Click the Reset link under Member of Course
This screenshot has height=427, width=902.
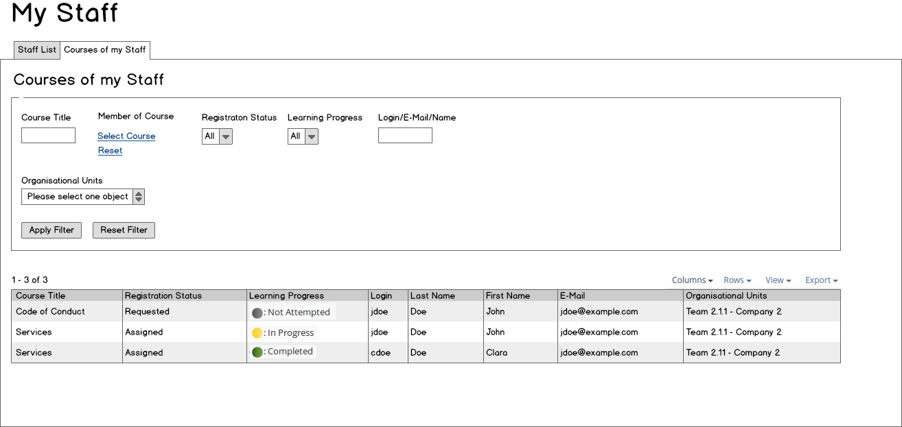coord(110,151)
